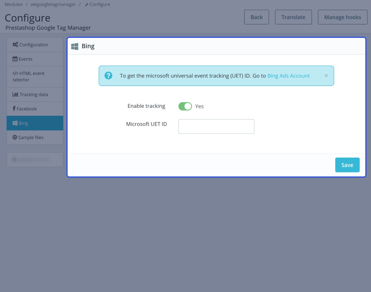Toggle the Enable tracking switch
The image size is (371, 292).
pyautogui.click(x=185, y=106)
